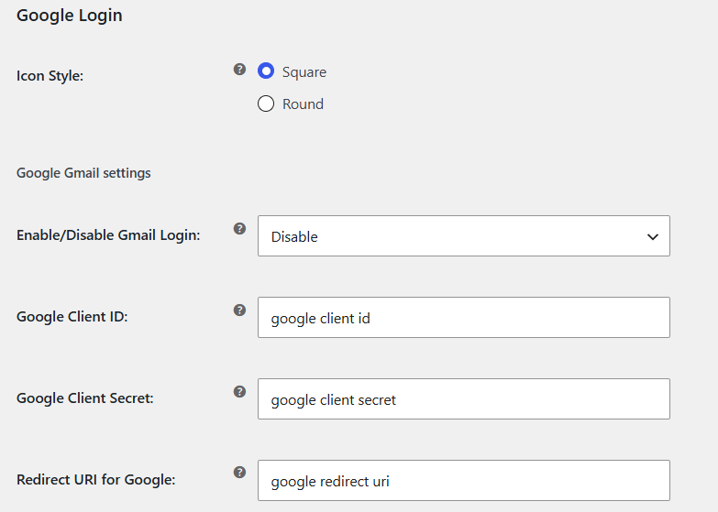The height and width of the screenshot is (512, 718).
Task: Open help icon for Google Client Secret
Action: (239, 392)
